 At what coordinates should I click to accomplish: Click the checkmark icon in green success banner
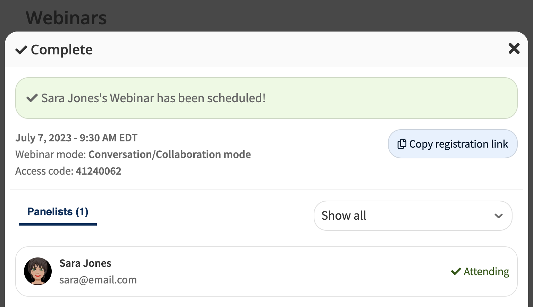click(32, 98)
